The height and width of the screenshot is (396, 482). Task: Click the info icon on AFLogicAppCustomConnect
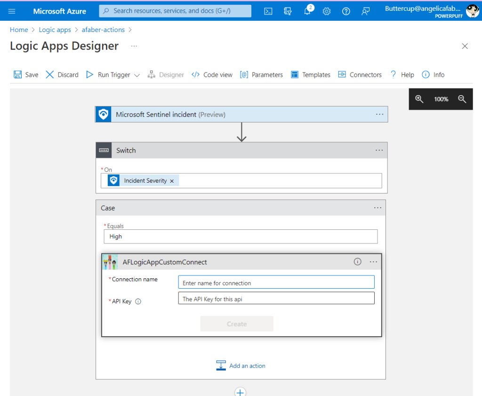(357, 262)
